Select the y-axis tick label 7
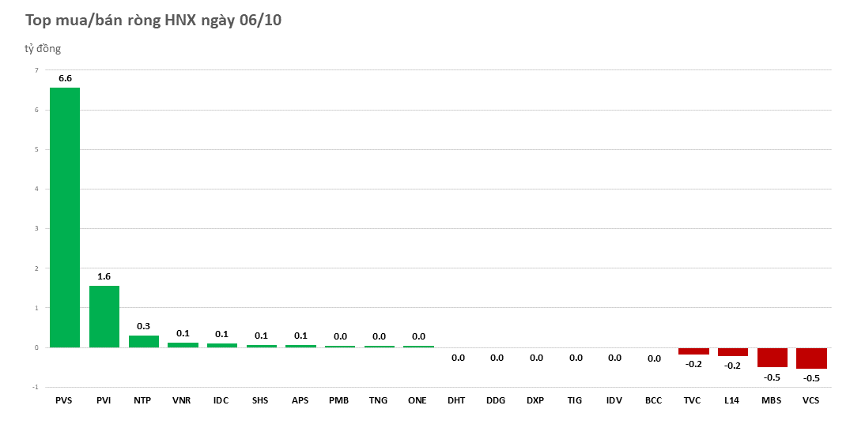 [x=36, y=70]
